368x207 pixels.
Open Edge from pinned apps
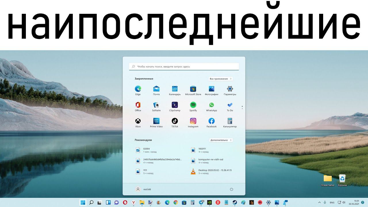(x=138, y=90)
